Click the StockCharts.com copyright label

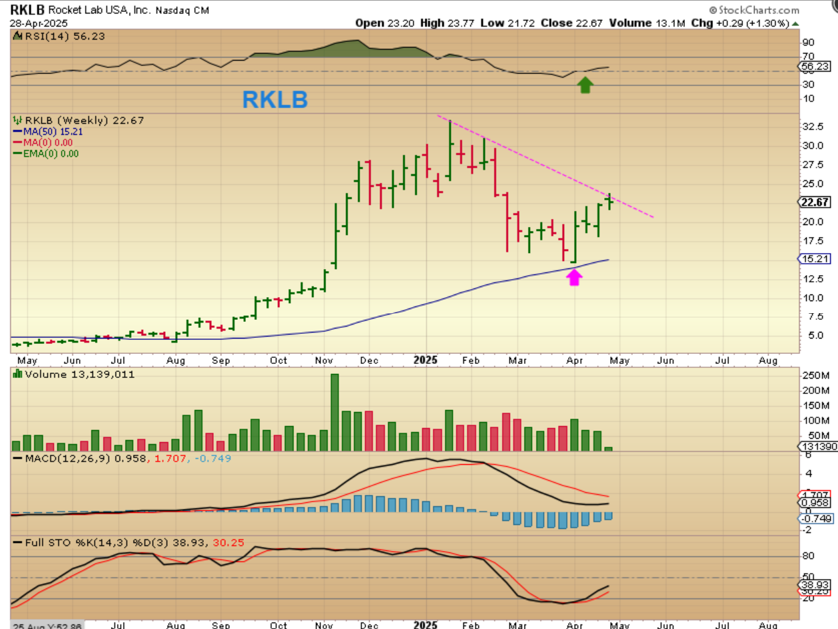coord(754,10)
